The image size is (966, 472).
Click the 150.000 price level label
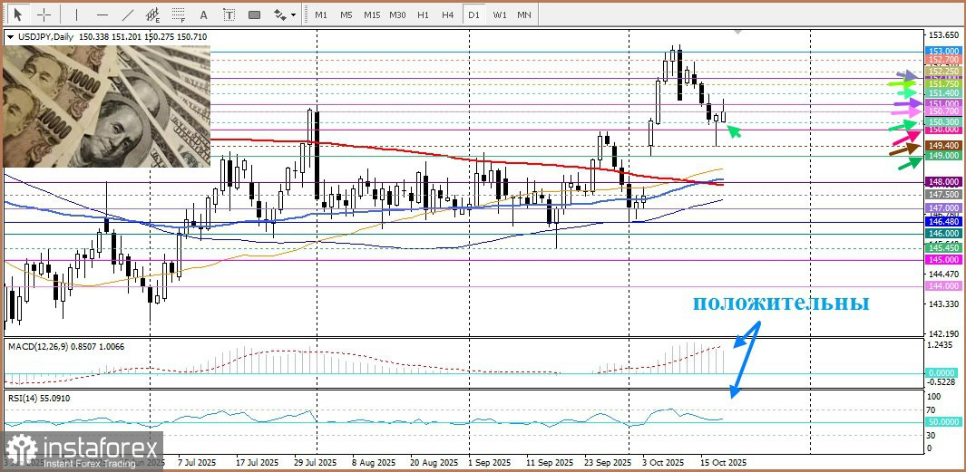click(943, 130)
